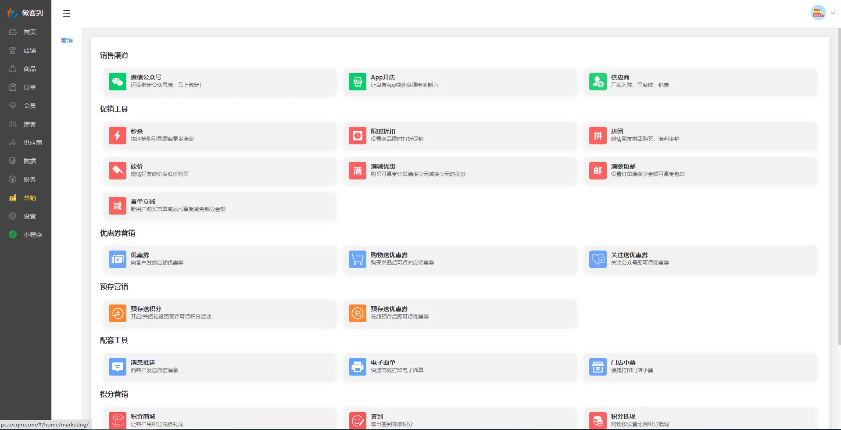Click the 门店小票 store icon

pos(598,367)
